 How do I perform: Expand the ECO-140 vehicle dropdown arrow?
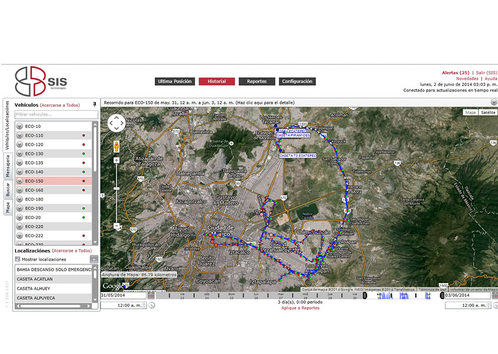tap(19, 172)
